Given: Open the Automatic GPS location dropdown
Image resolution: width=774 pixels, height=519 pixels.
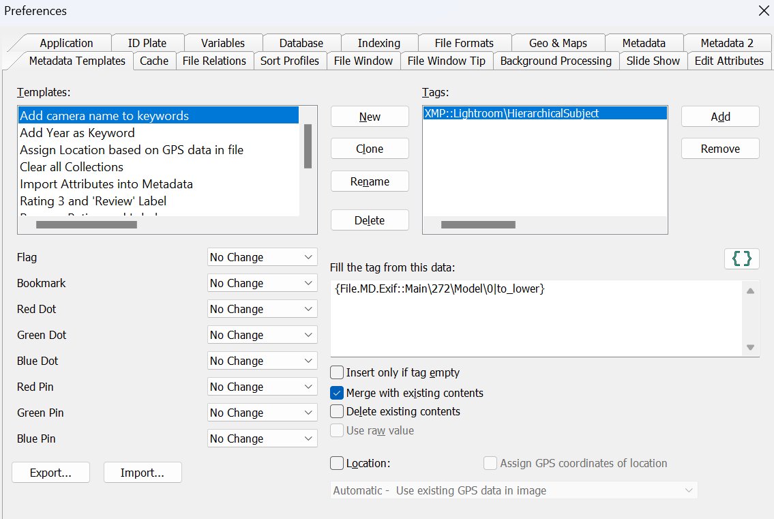Looking at the screenshot, I should point(514,490).
